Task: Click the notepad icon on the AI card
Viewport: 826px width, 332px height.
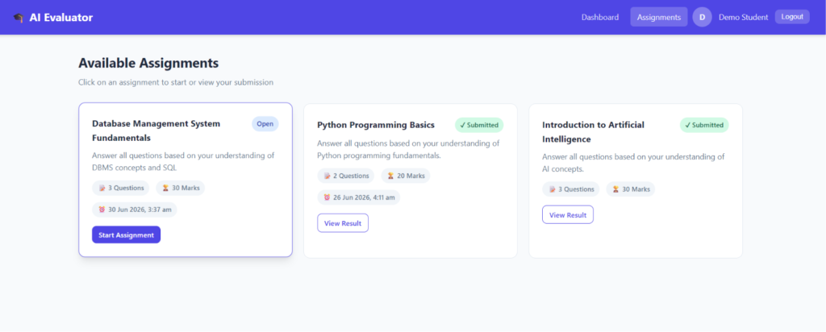Action: (552, 189)
